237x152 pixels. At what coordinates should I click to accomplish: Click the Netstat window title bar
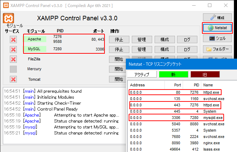click(x=181, y=64)
